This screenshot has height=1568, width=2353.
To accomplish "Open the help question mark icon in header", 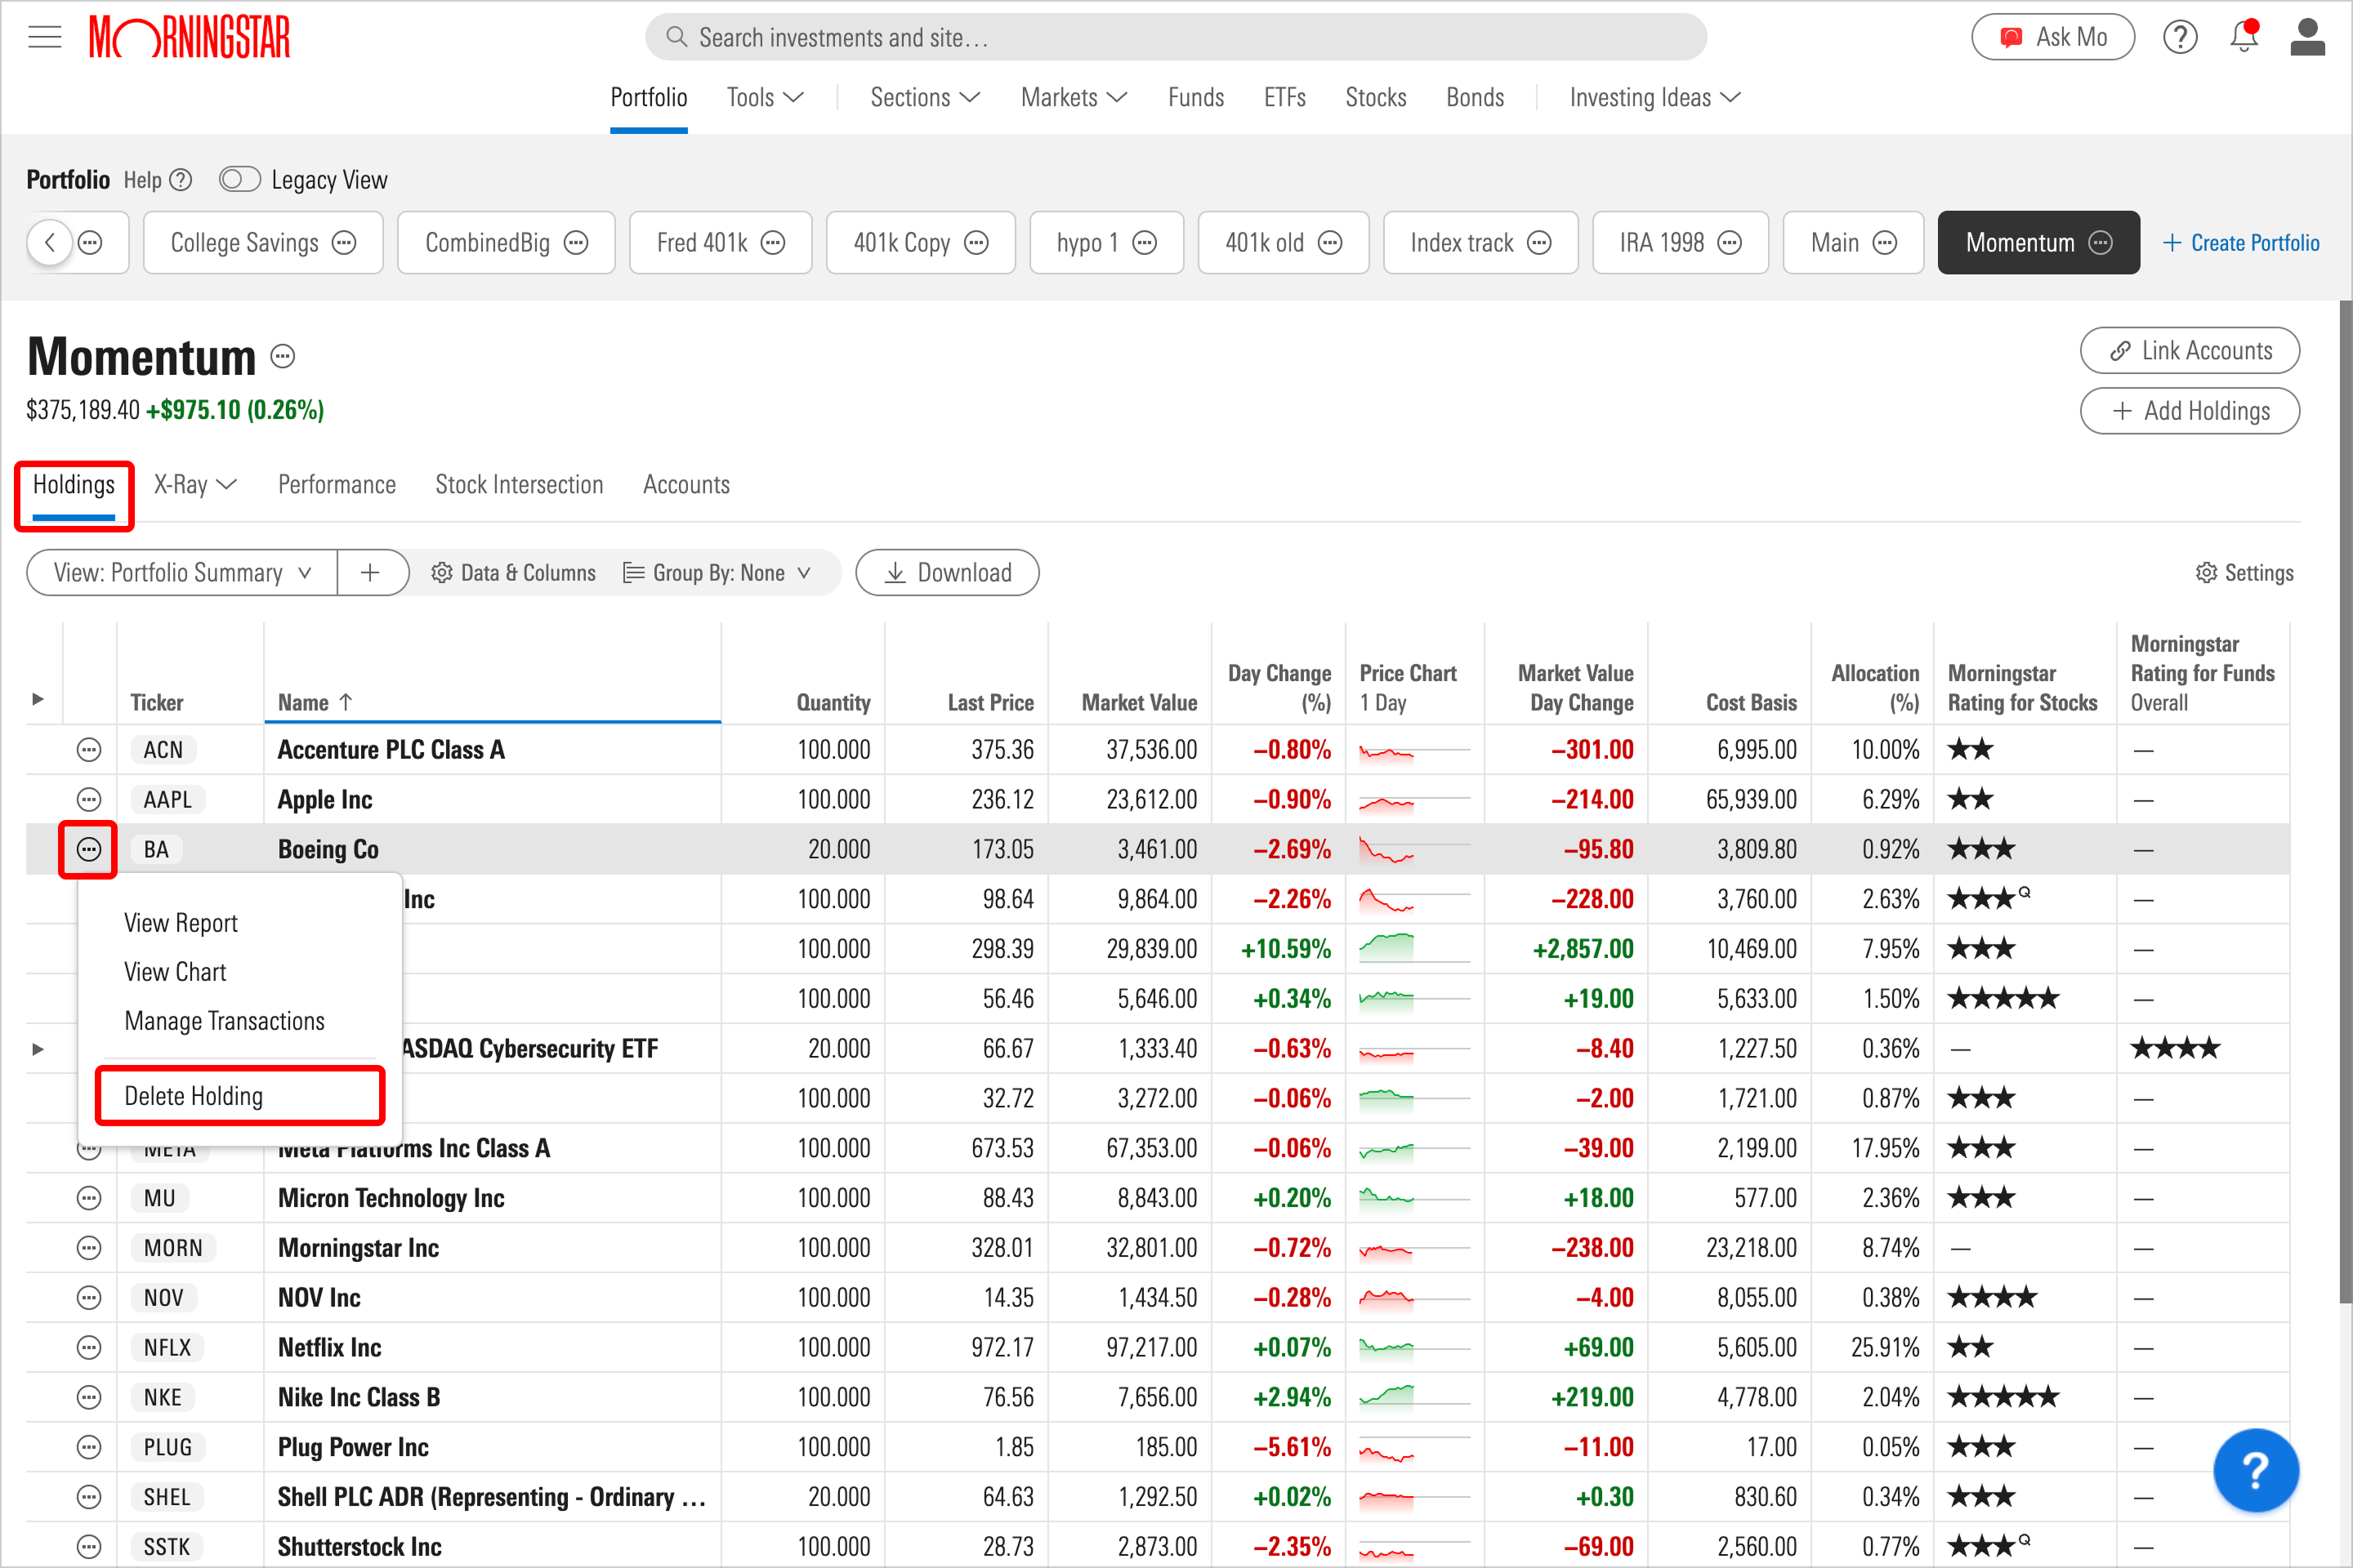I will (x=2180, y=38).
